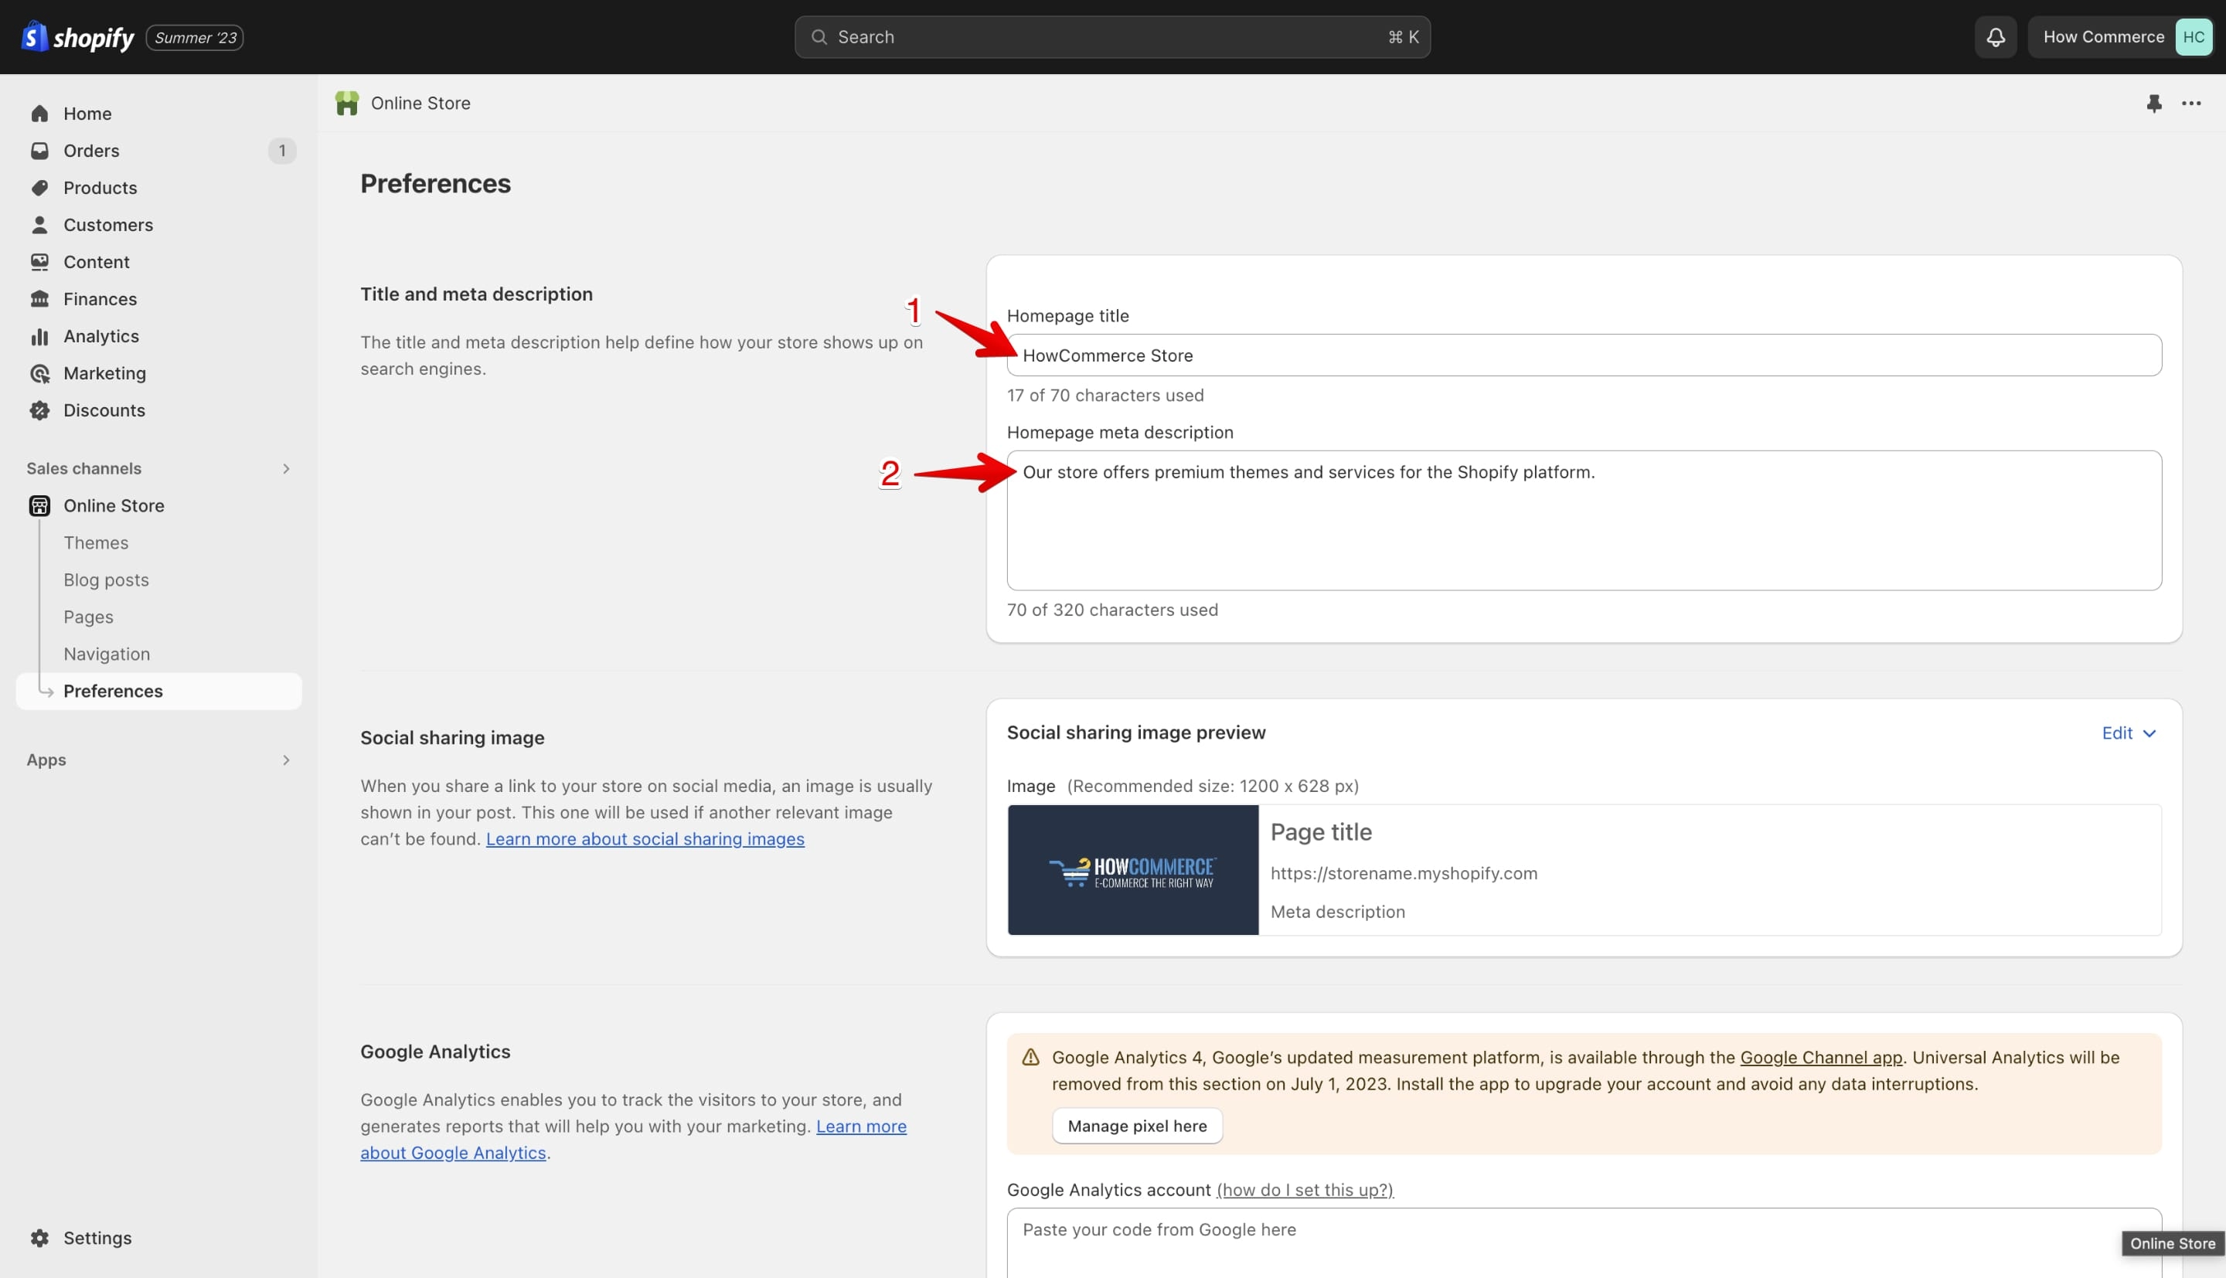Click how do I set this up link

(x=1305, y=1189)
